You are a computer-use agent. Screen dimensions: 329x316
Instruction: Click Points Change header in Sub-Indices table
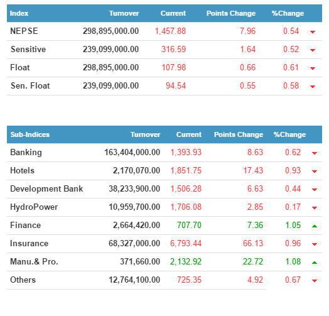[x=239, y=134]
